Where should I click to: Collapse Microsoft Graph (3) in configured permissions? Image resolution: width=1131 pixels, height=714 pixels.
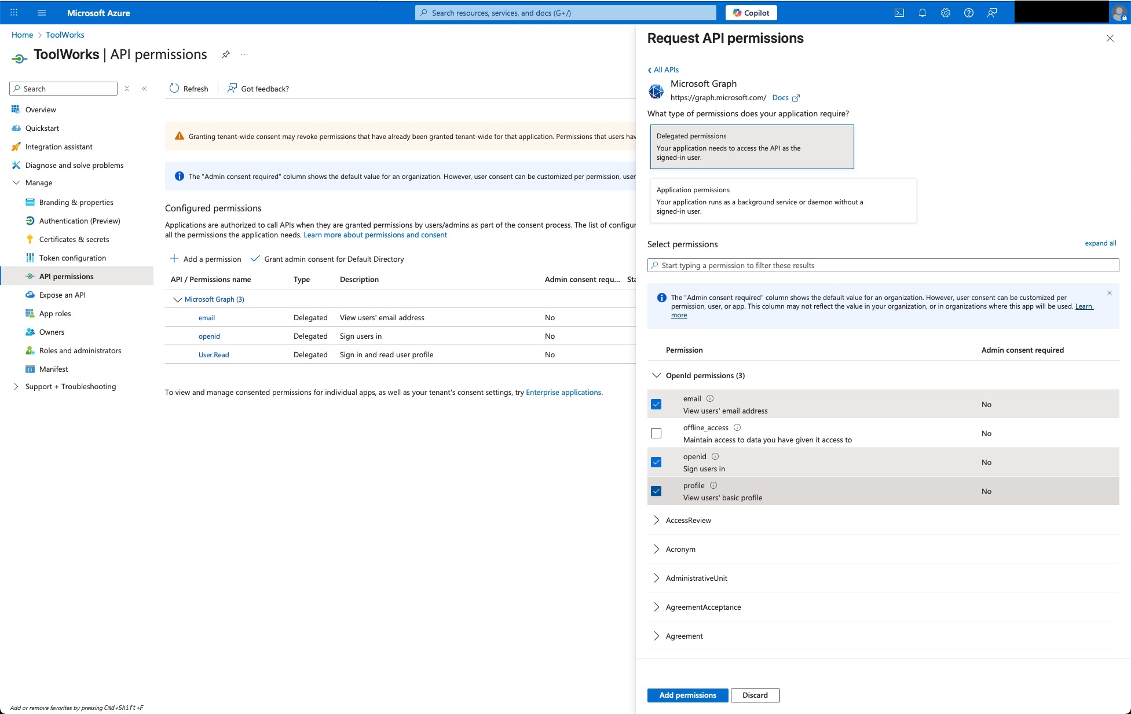[x=178, y=299]
